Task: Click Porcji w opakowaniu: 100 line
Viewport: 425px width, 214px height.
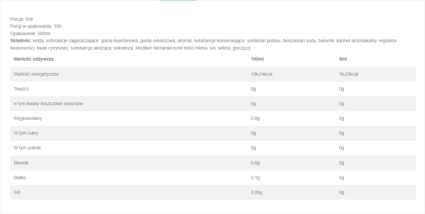Action: [36, 26]
